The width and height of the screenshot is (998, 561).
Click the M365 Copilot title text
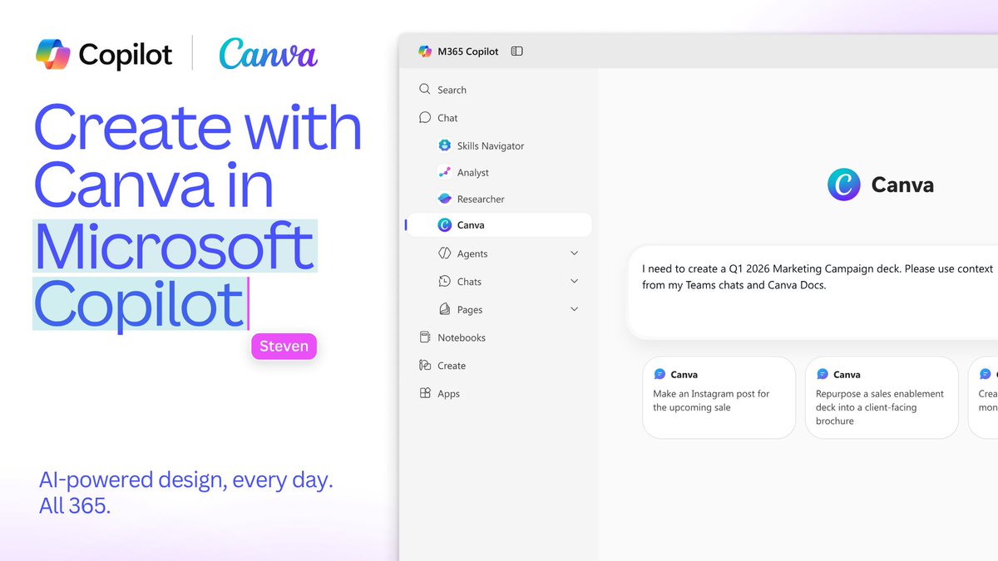pos(468,52)
